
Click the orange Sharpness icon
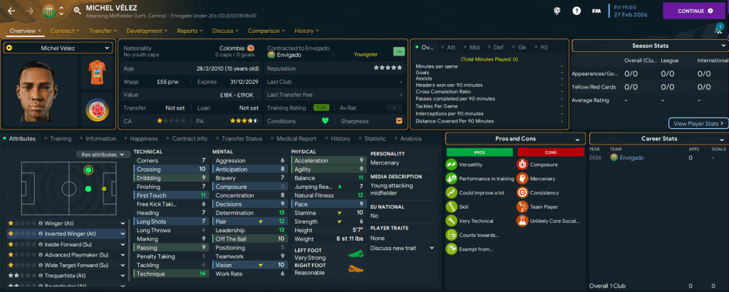coord(398,120)
